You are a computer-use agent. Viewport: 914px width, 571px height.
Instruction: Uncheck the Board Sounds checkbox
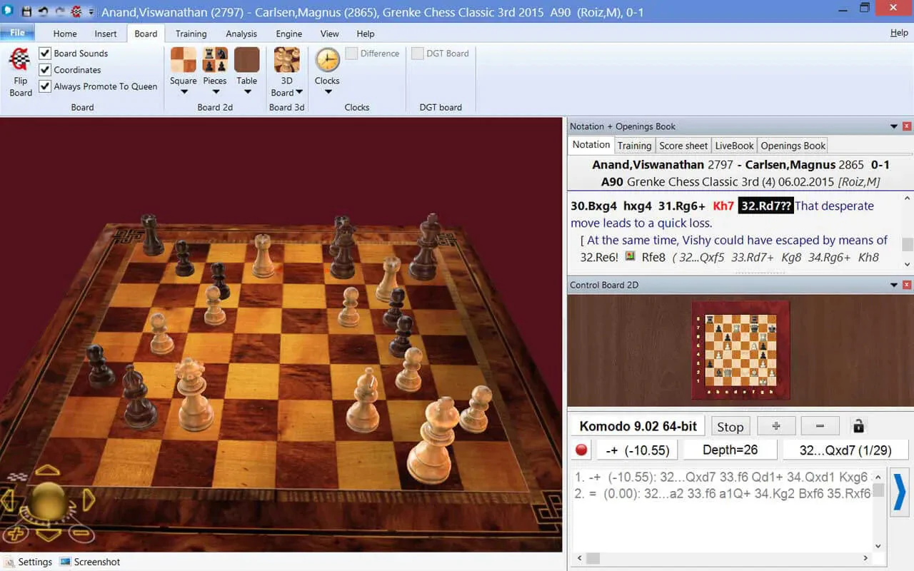click(x=45, y=54)
